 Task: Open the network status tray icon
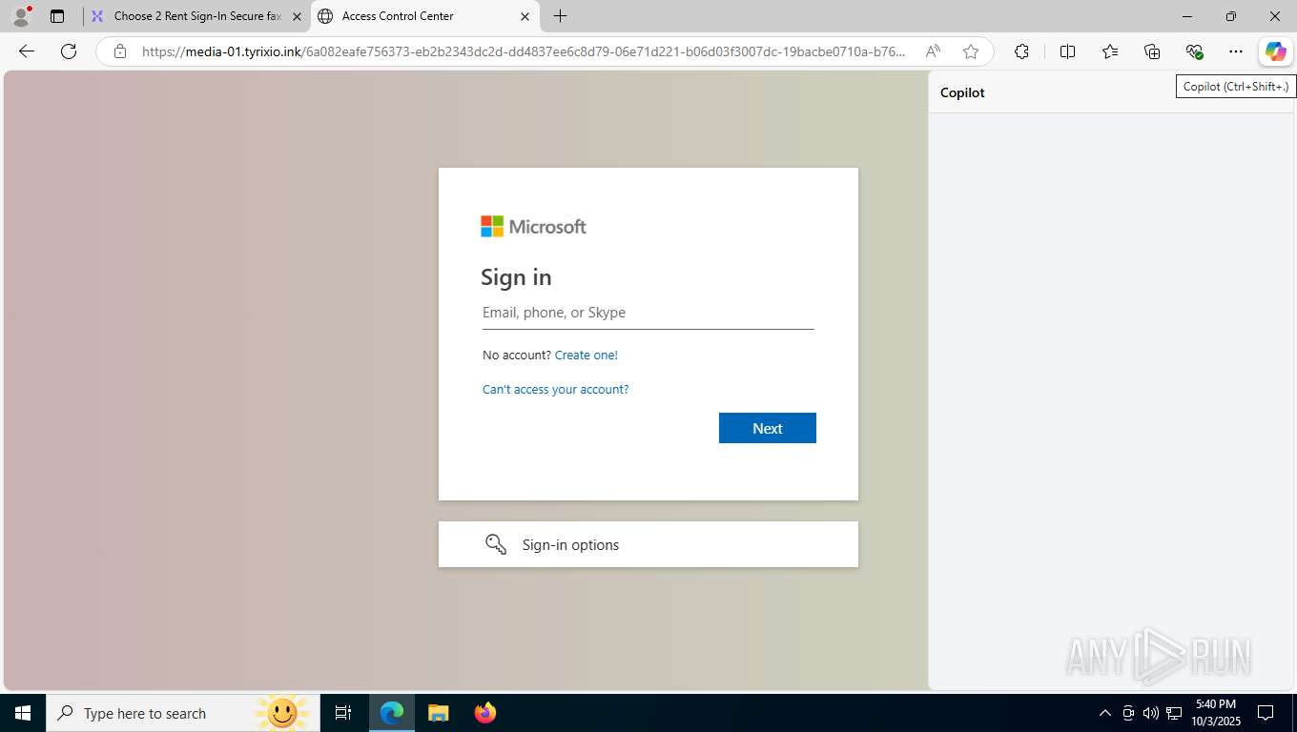(1174, 713)
